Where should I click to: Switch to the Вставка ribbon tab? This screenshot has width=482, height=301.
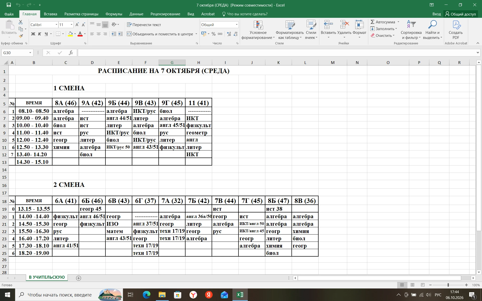(x=50, y=14)
